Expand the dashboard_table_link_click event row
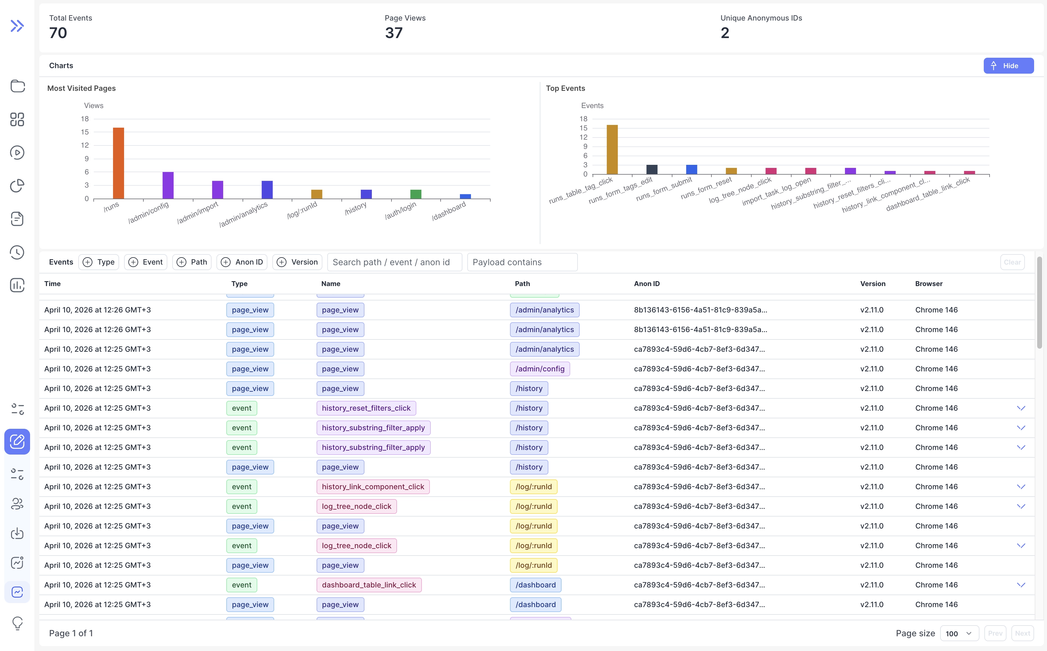This screenshot has height=651, width=1047. (1022, 585)
